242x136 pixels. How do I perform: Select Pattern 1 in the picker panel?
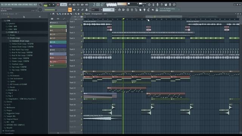click(x=58, y=23)
